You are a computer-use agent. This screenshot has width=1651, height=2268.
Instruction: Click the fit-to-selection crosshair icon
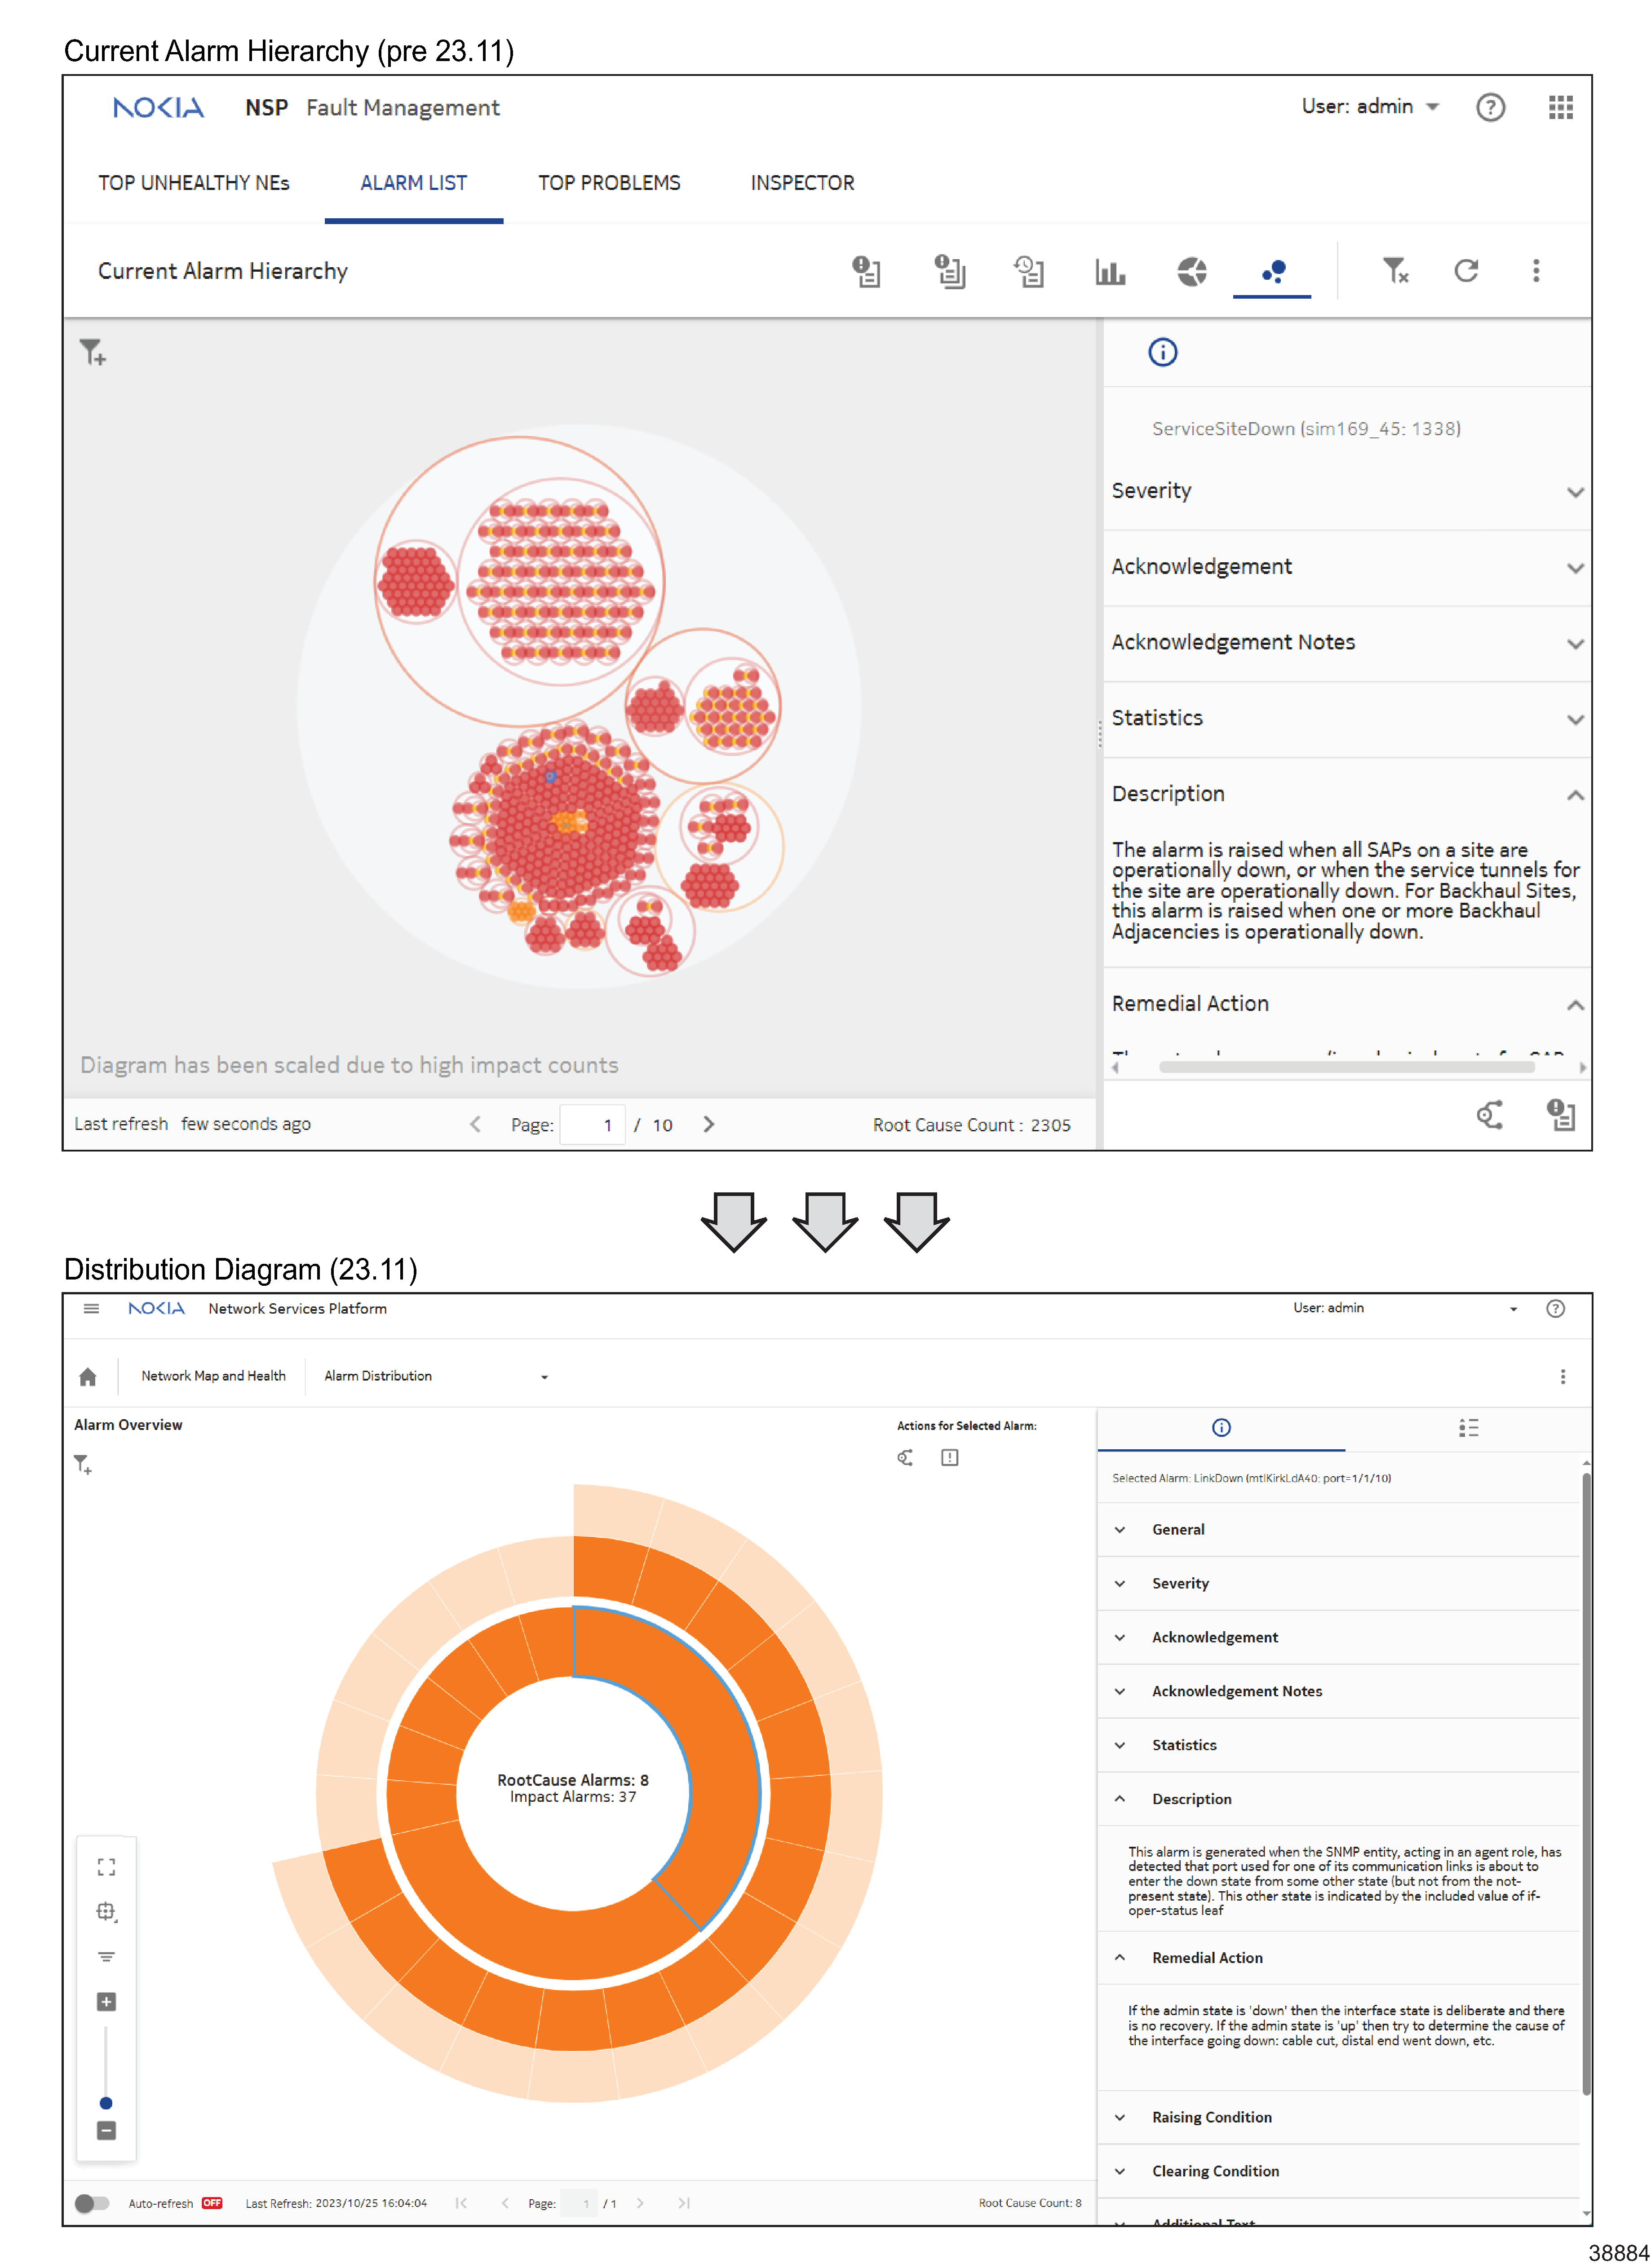[x=106, y=1912]
